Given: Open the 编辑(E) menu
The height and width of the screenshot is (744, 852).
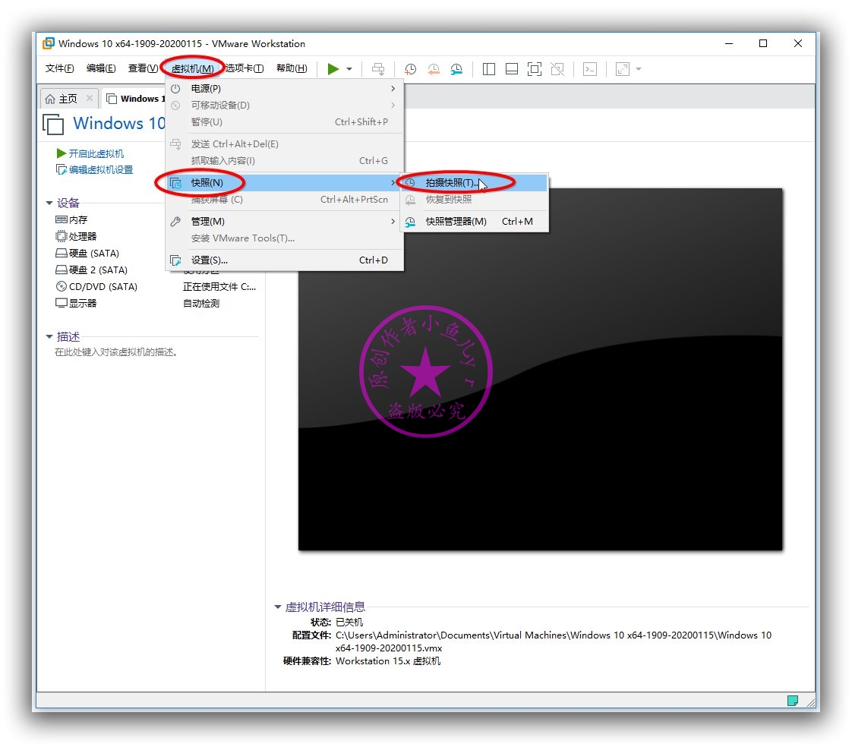Looking at the screenshot, I should pos(101,68).
